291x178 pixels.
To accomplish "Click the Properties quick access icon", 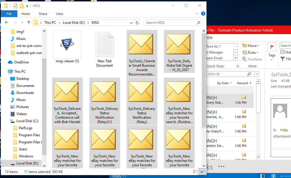I will tap(15, 6).
